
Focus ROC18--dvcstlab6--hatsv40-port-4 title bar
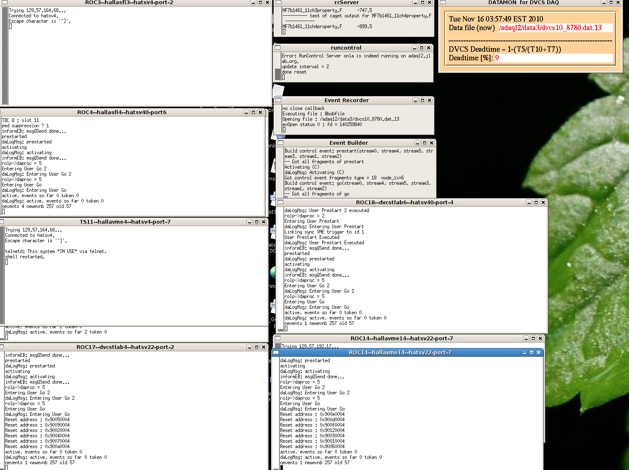click(404, 202)
